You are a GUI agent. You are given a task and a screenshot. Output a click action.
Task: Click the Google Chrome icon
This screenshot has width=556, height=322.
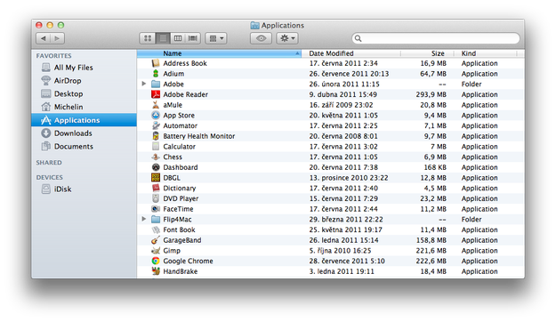click(156, 261)
